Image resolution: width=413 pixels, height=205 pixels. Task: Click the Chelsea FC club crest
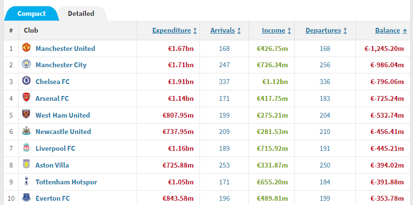[26, 81]
